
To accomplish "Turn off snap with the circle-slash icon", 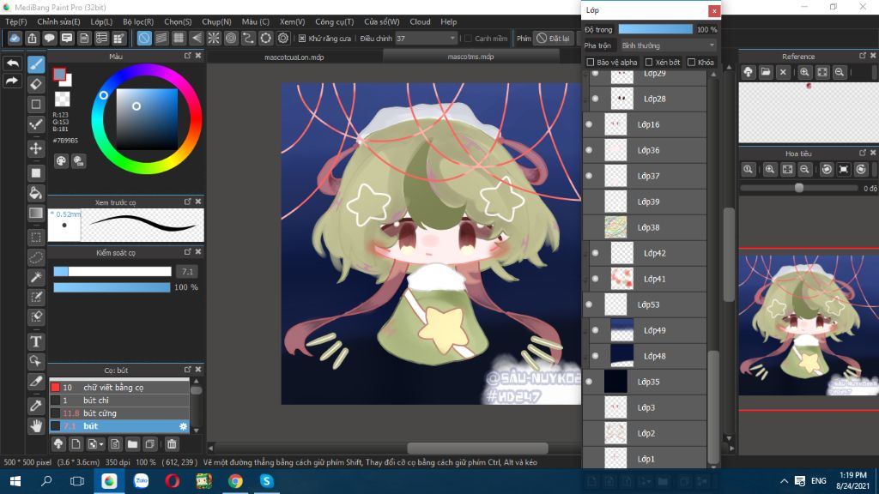I will [144, 38].
